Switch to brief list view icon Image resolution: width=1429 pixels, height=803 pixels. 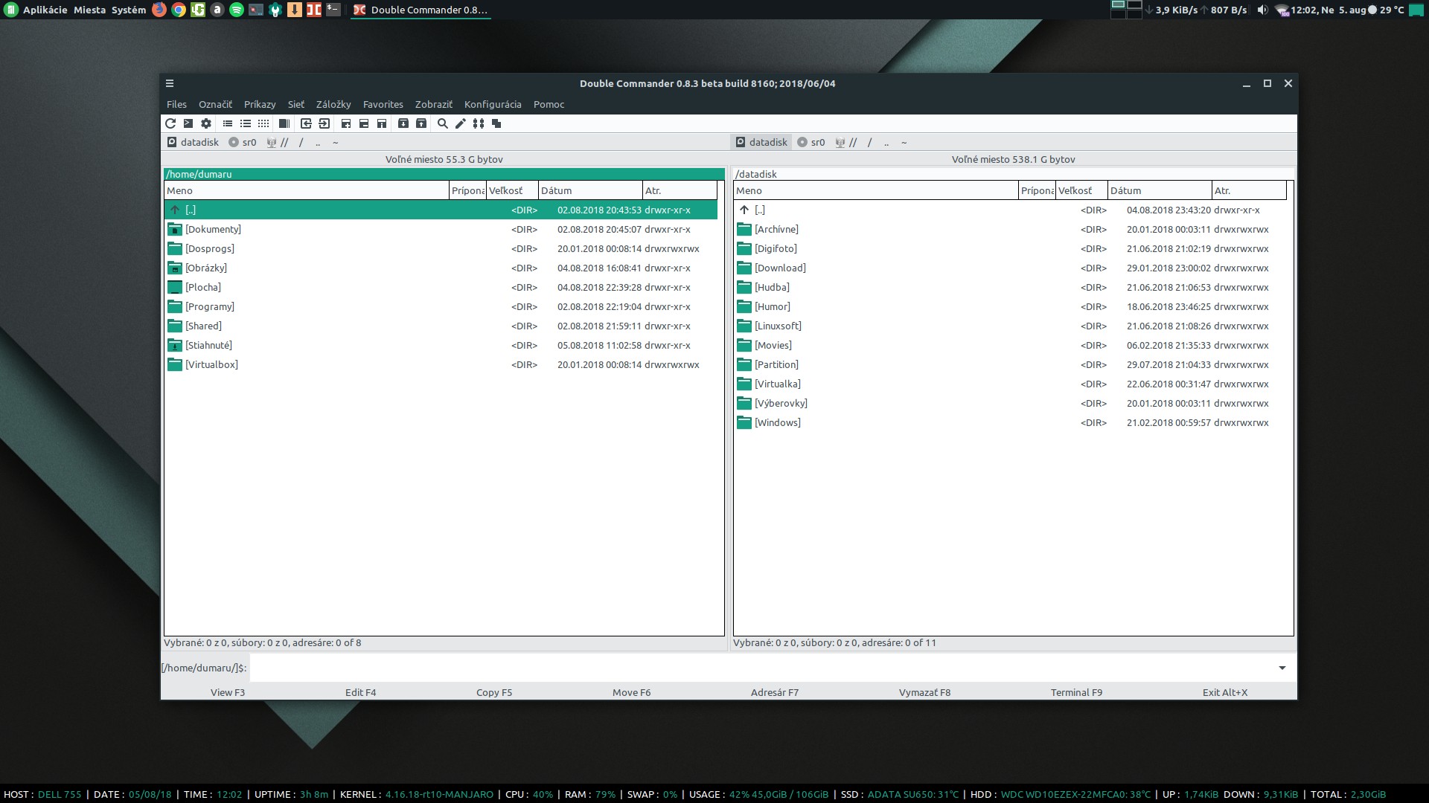[228, 123]
